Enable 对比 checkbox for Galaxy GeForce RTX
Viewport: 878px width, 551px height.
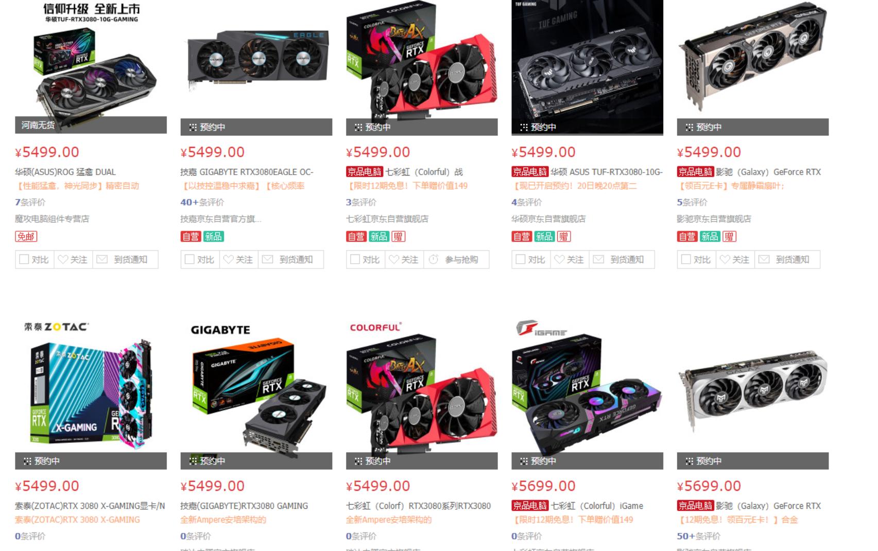point(685,260)
